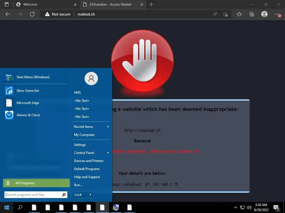Go back in browser
285x213 pixels.
click(8, 14)
